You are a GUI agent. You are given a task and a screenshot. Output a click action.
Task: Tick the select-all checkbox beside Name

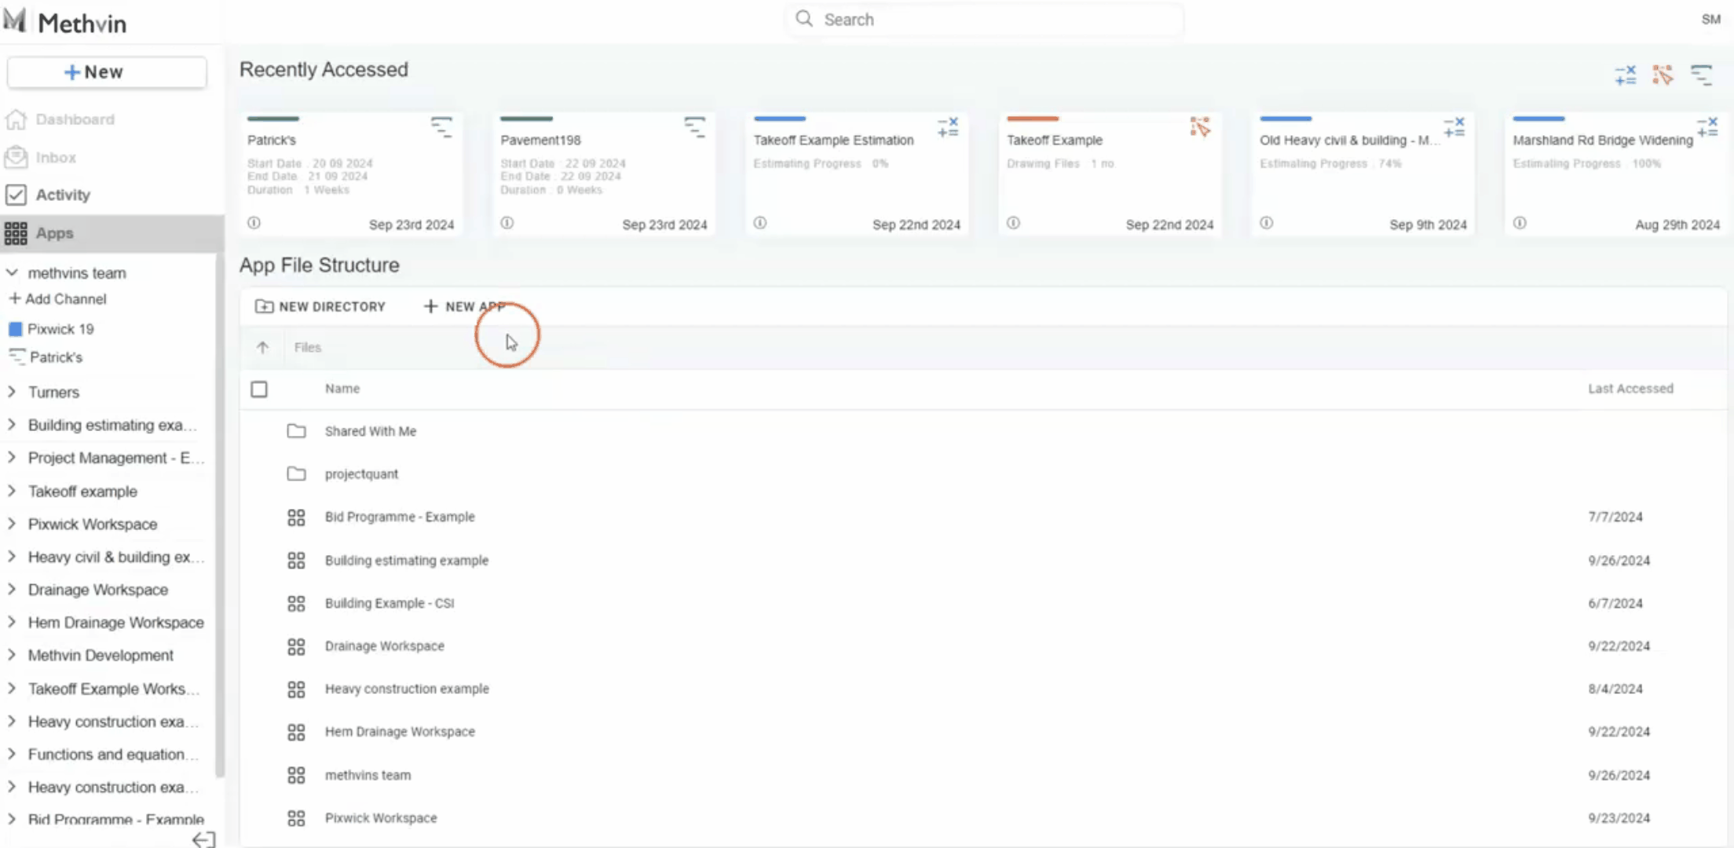(x=259, y=389)
